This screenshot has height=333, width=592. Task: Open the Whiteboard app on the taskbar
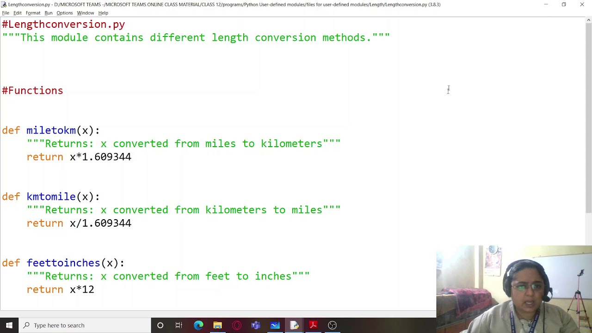[275, 325]
